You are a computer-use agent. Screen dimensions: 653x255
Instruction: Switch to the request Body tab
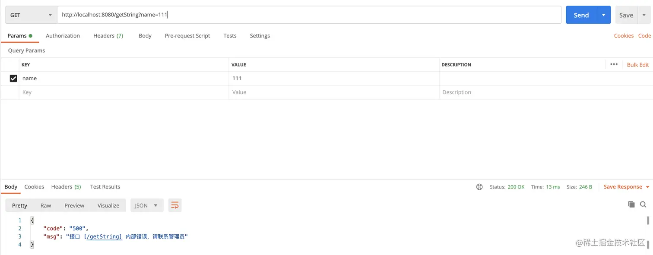(145, 36)
